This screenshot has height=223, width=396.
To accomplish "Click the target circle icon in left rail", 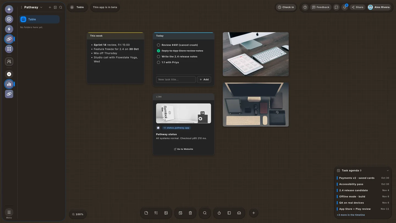I will tap(9, 19).
